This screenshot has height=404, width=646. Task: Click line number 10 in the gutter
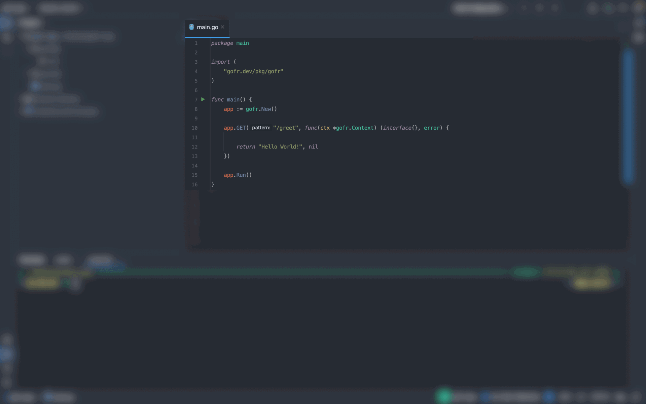[x=194, y=128]
